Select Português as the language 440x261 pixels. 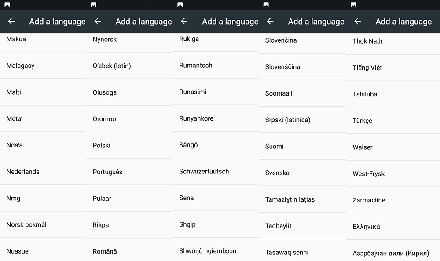(108, 172)
